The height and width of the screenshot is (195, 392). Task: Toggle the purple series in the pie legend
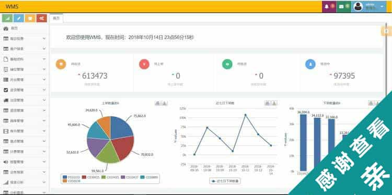pyautogui.click(x=130, y=177)
